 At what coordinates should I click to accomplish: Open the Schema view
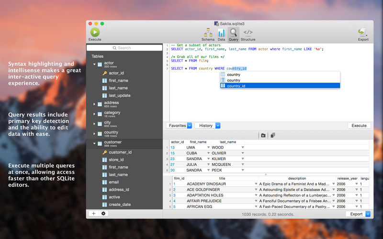(208, 33)
